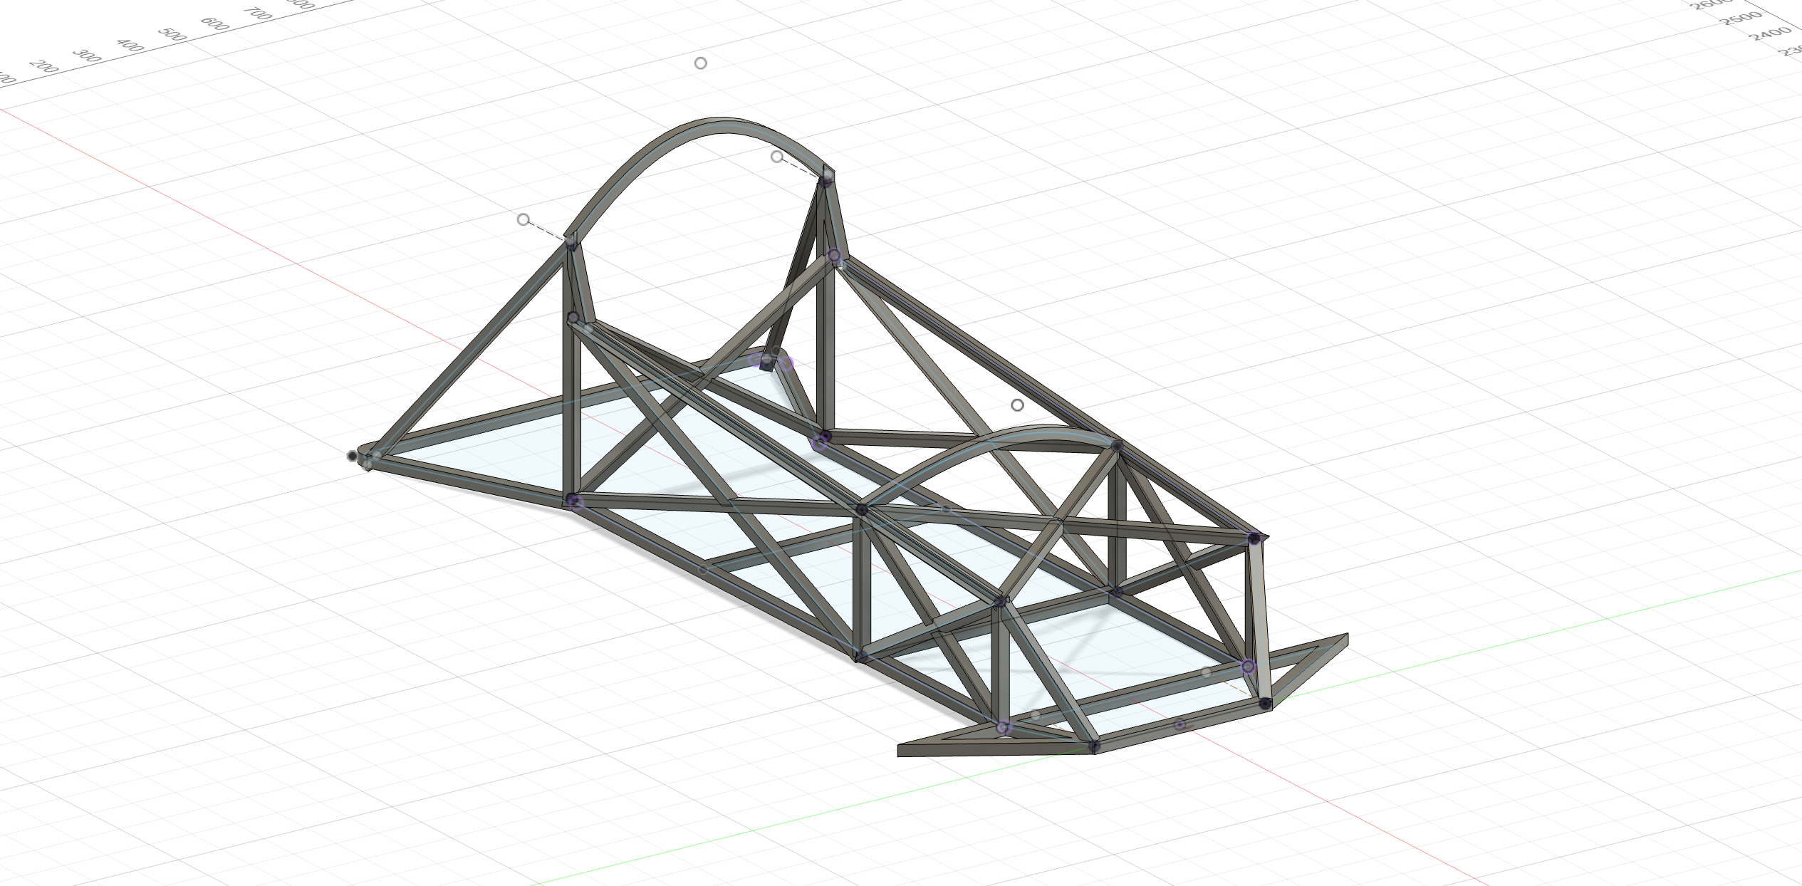Click the floating joint origin circle top center
The image size is (1802, 886).
(699, 63)
